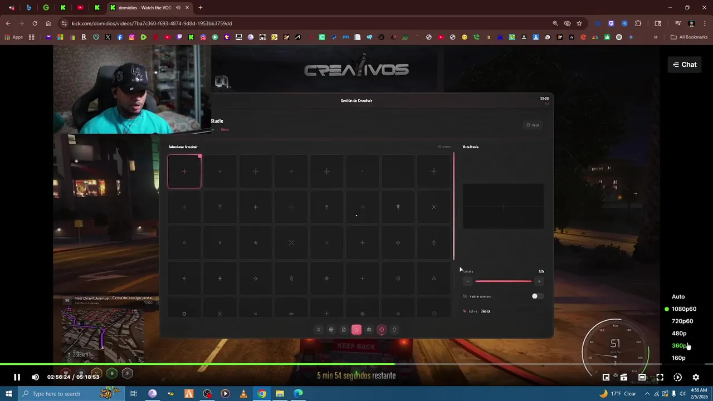Open the player settings gear
The width and height of the screenshot is (713, 401).
tap(696, 377)
